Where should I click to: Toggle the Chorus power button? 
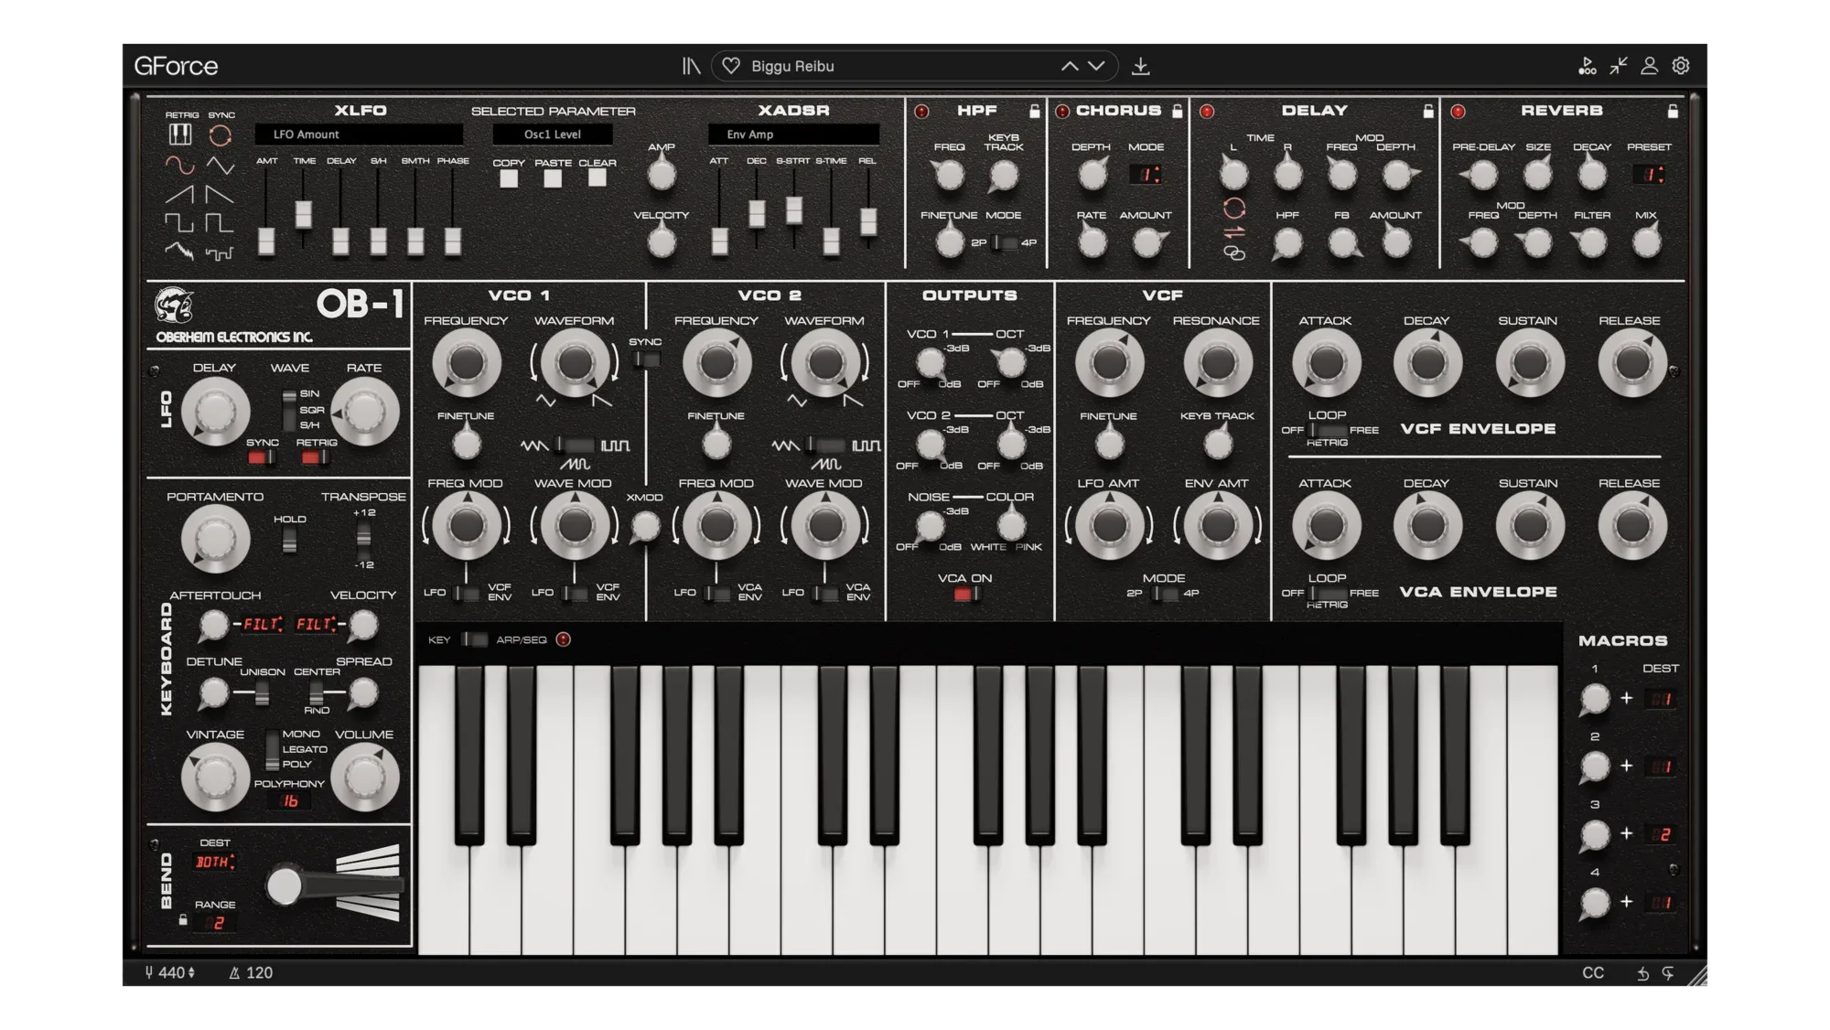tap(1062, 112)
